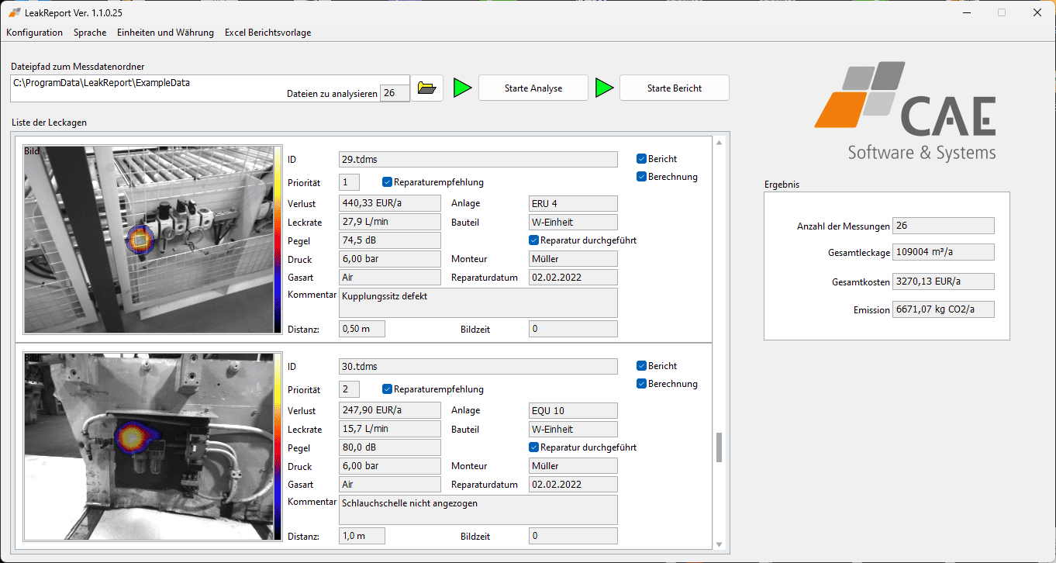Screen dimensions: 1056x563
Task: Click Anlage field ERU 4
Action: [573, 203]
